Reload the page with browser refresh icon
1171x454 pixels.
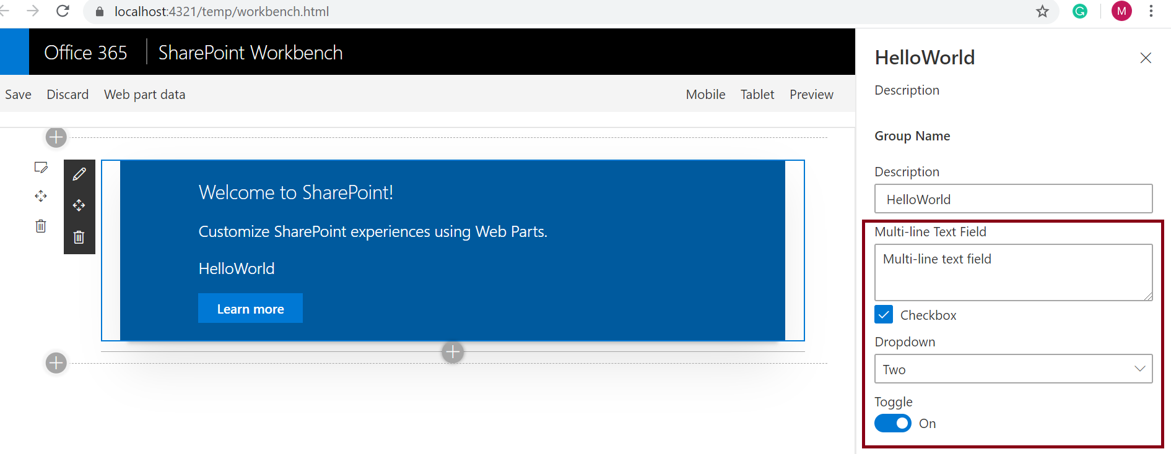click(x=63, y=11)
